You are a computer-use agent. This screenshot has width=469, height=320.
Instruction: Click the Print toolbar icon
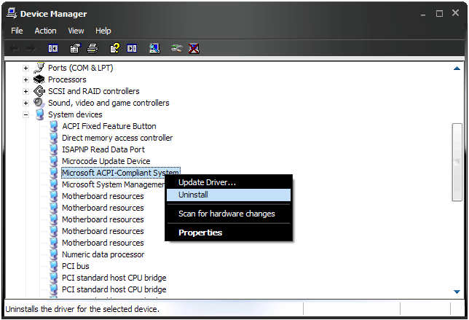(92, 48)
